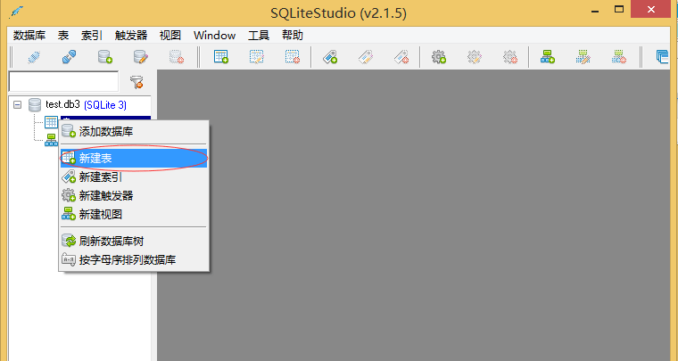Viewport: 678px width, 361px height.
Task: Click the Edit database pencil icon
Action: [141, 57]
